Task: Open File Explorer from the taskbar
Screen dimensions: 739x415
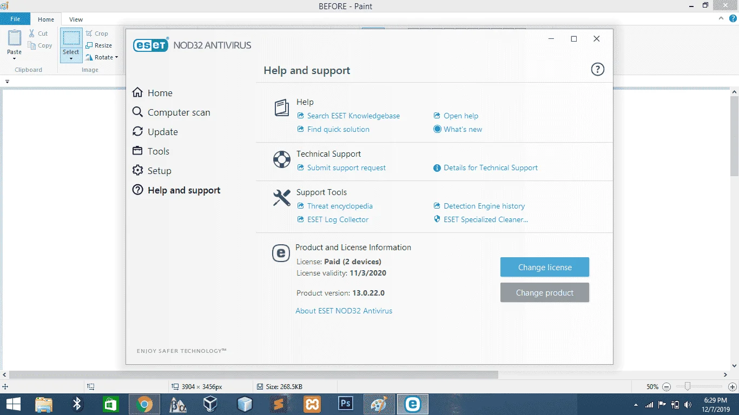Action: [x=44, y=404]
